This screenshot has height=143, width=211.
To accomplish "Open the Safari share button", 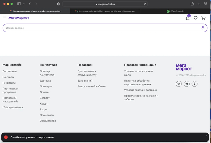I will tap(192, 4).
